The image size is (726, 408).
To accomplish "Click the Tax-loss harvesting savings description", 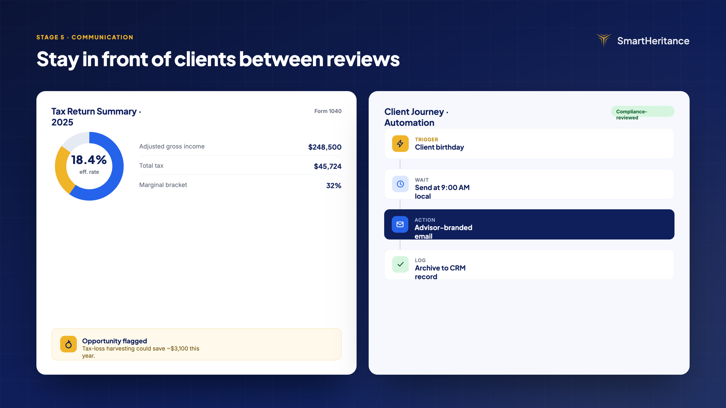I will coord(141,352).
